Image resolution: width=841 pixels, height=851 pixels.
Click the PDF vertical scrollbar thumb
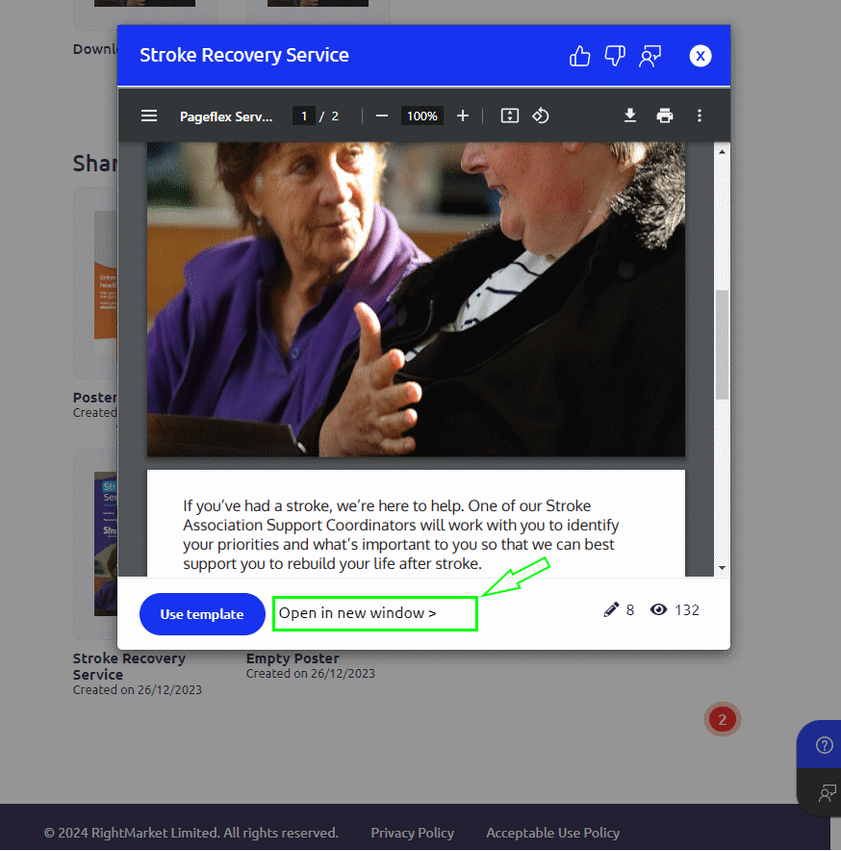722,344
